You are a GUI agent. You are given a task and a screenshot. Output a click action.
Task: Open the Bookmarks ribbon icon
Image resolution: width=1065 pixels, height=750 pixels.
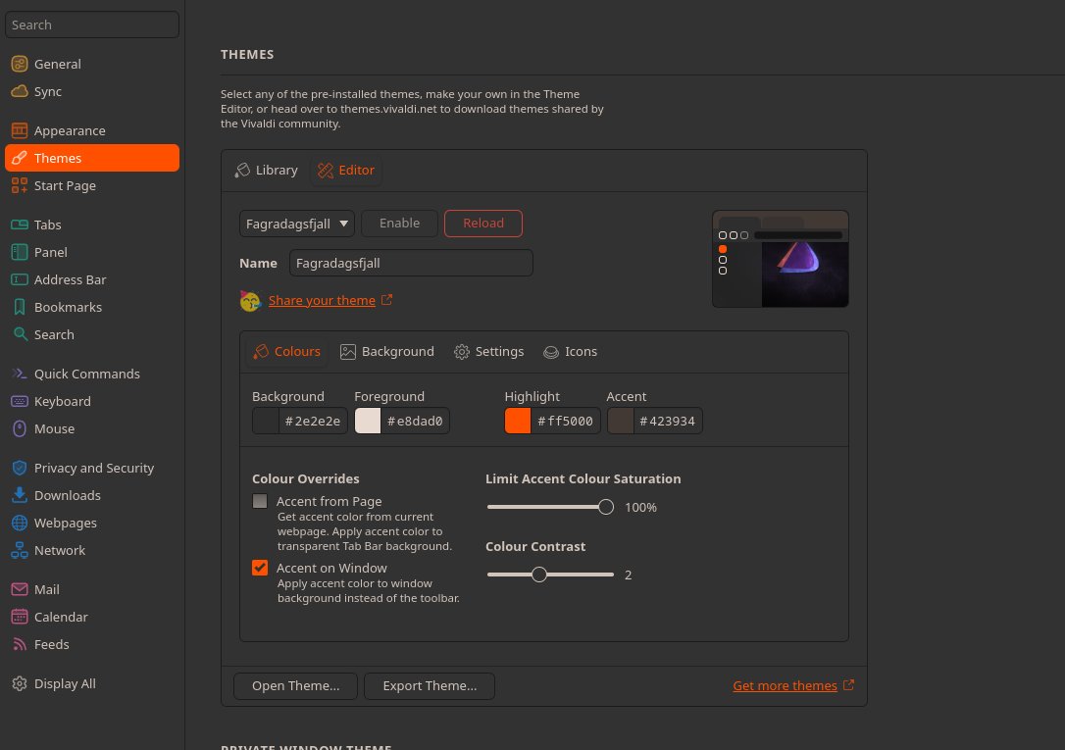click(x=20, y=307)
